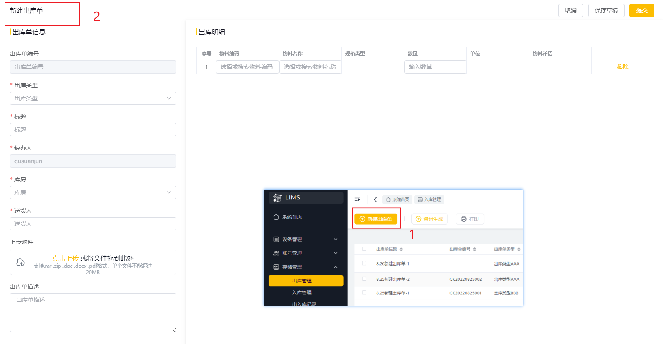Sort by 出库单标题 sort icon
Screen dimensions: 663x344
point(401,249)
